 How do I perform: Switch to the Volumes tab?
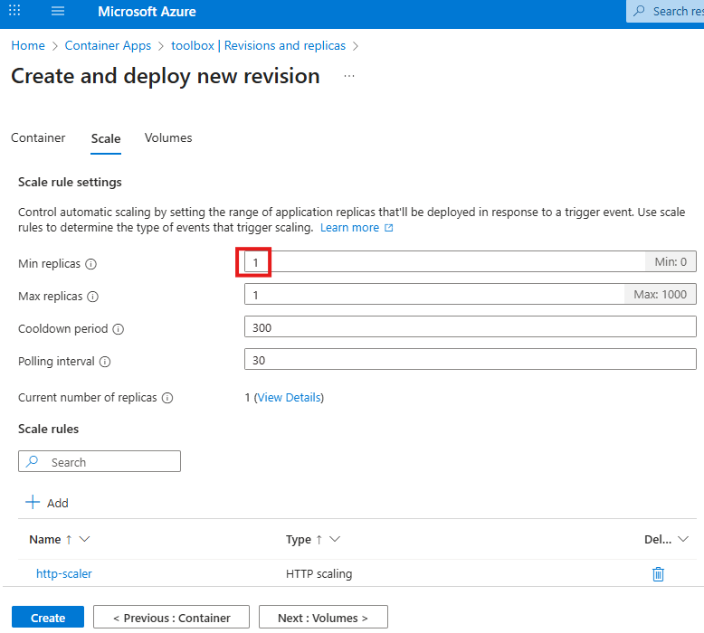click(168, 138)
